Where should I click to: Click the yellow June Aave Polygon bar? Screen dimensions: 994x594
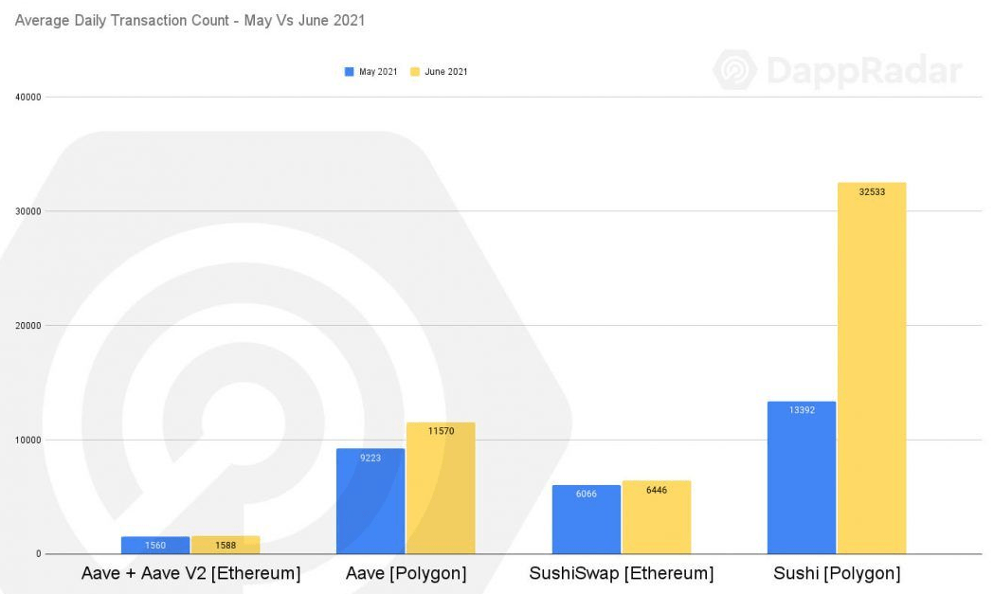point(441,493)
